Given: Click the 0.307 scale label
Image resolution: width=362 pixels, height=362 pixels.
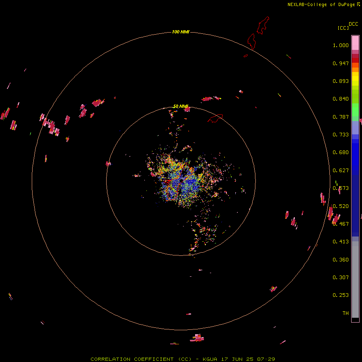Looking at the screenshot, I should [x=341, y=278].
